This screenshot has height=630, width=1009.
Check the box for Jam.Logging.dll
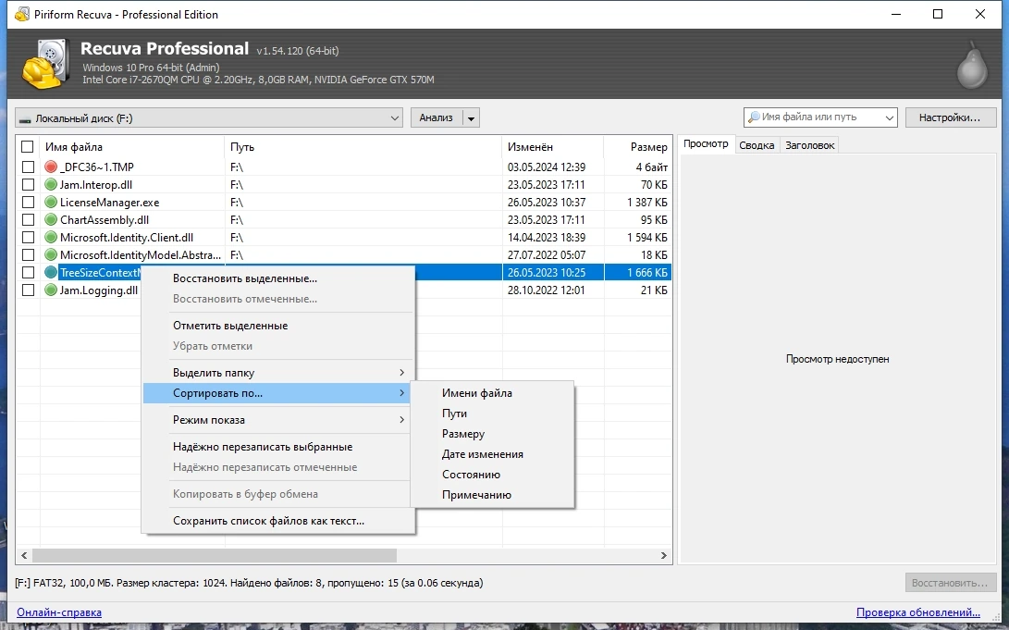coord(28,290)
